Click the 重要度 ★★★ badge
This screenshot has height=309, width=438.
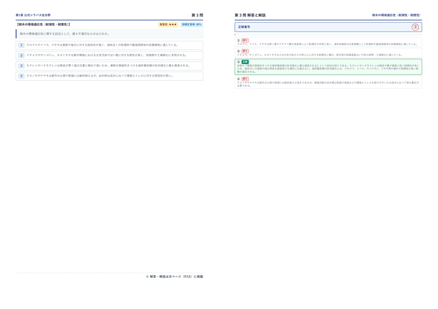pos(168,24)
